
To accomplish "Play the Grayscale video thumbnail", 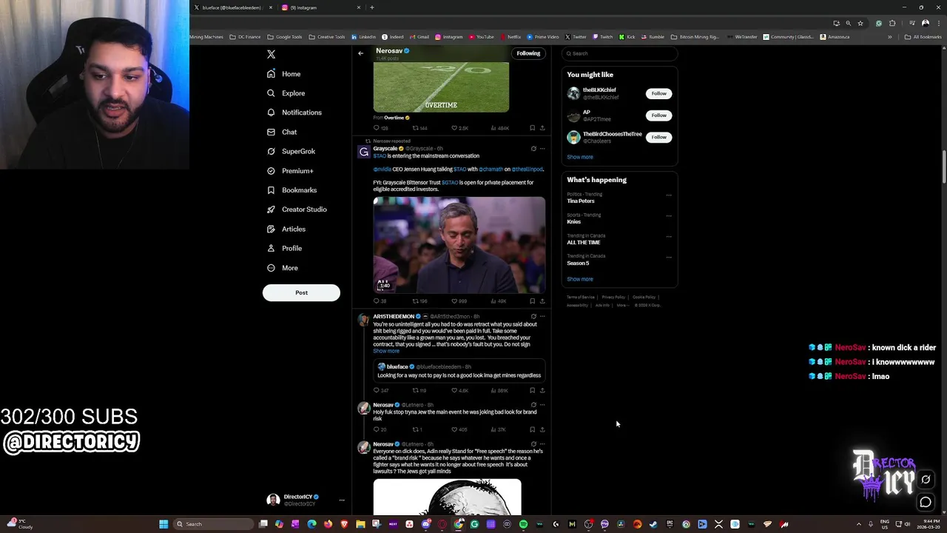I will click(x=459, y=245).
